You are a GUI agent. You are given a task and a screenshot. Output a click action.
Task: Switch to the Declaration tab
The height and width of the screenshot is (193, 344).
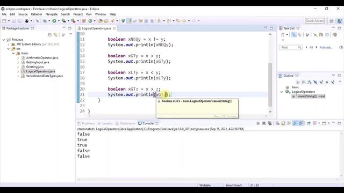[125, 123]
